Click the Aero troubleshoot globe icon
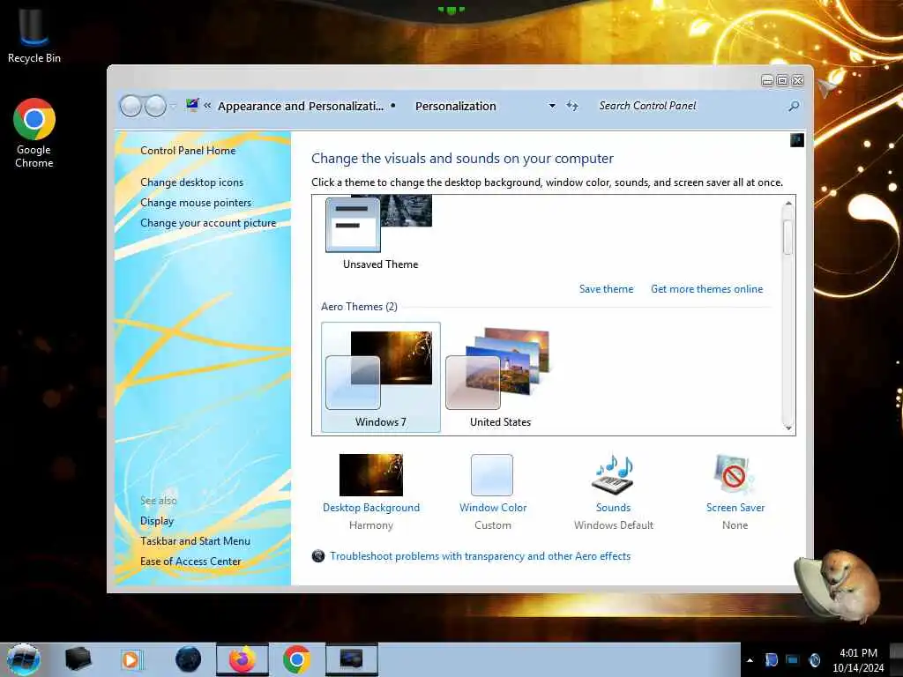This screenshot has width=903, height=677. (317, 556)
